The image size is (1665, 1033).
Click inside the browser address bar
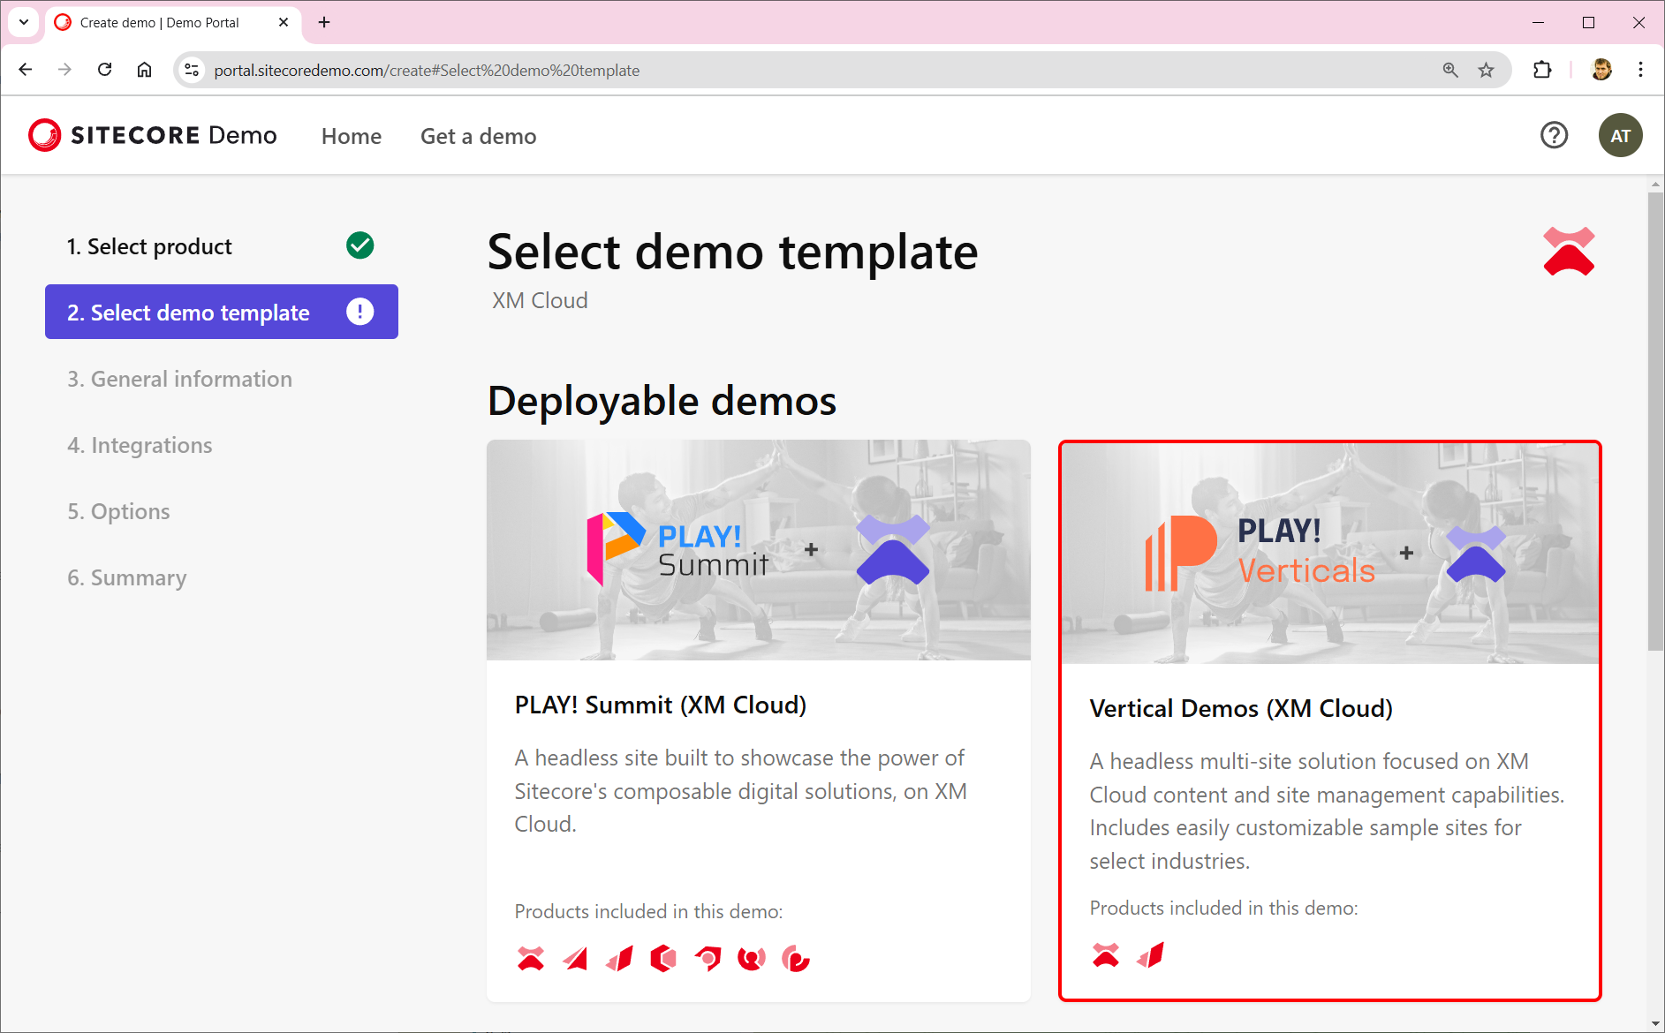(530, 70)
